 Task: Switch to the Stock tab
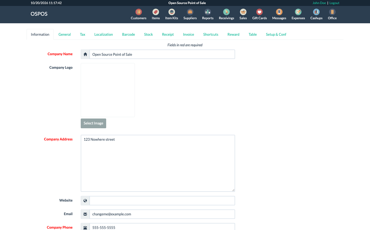coord(148,34)
